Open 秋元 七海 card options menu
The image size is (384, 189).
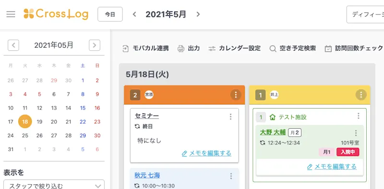(230, 176)
